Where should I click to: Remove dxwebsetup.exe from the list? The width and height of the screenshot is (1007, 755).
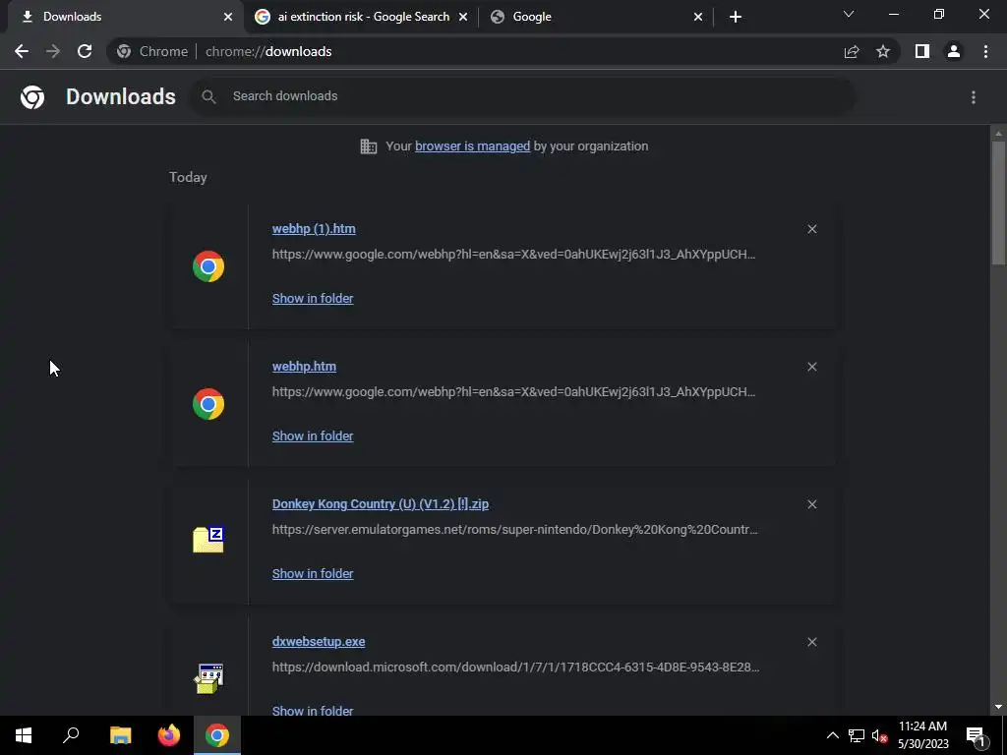point(811,642)
